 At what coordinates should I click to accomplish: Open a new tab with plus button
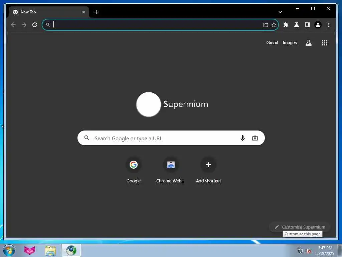96,12
